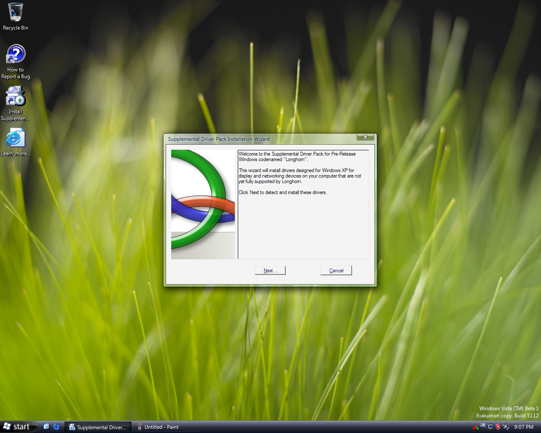Select the Learn_more Internet Explorer shortcut
This screenshot has width=541, height=433.
(x=16, y=142)
